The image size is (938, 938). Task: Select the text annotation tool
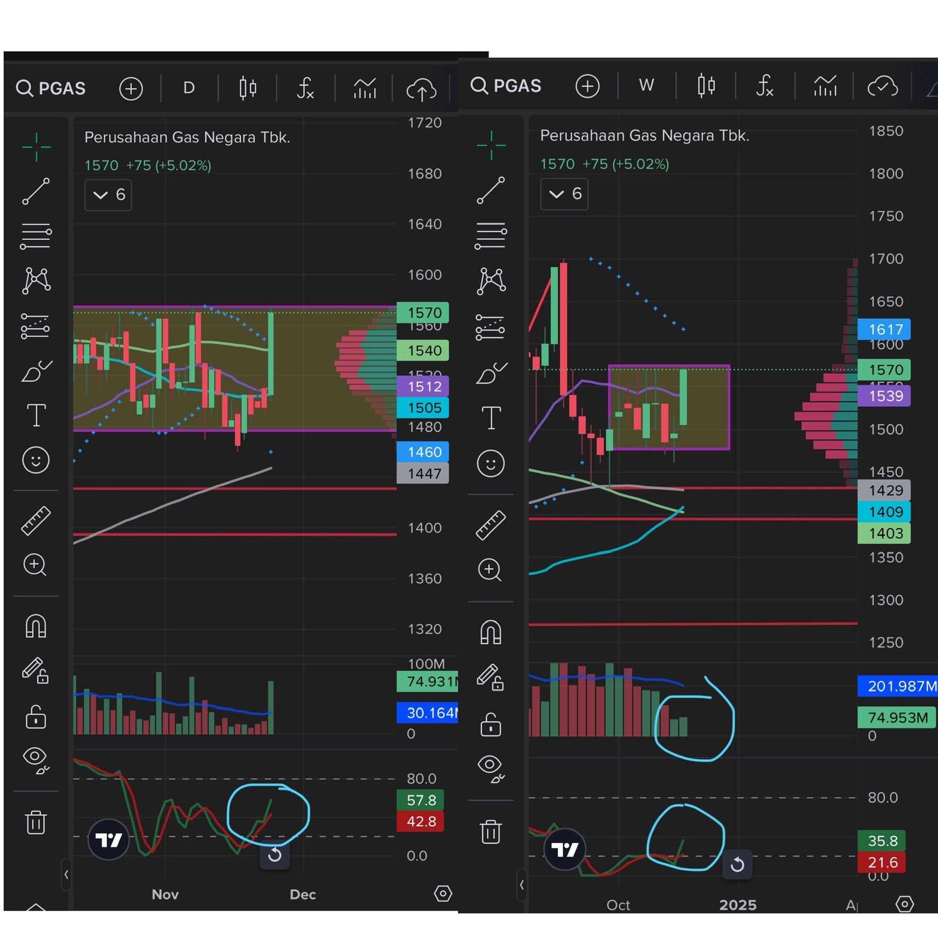36,416
